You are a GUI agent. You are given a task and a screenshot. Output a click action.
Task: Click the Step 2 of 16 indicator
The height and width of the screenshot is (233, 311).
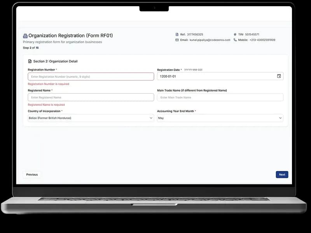[31, 48]
